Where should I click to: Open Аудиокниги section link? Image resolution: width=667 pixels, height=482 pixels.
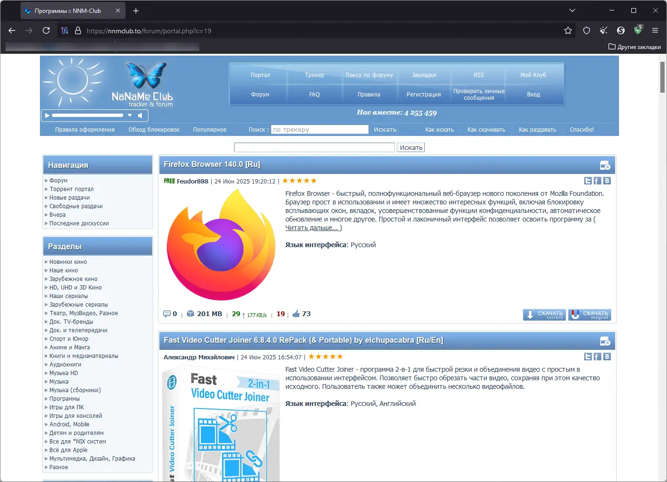click(65, 365)
